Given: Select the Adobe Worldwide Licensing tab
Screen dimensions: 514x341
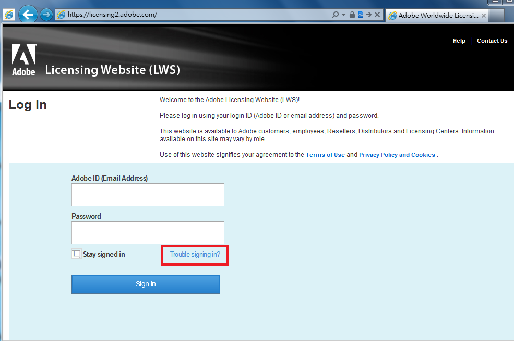Looking at the screenshot, I should tap(437, 16).
